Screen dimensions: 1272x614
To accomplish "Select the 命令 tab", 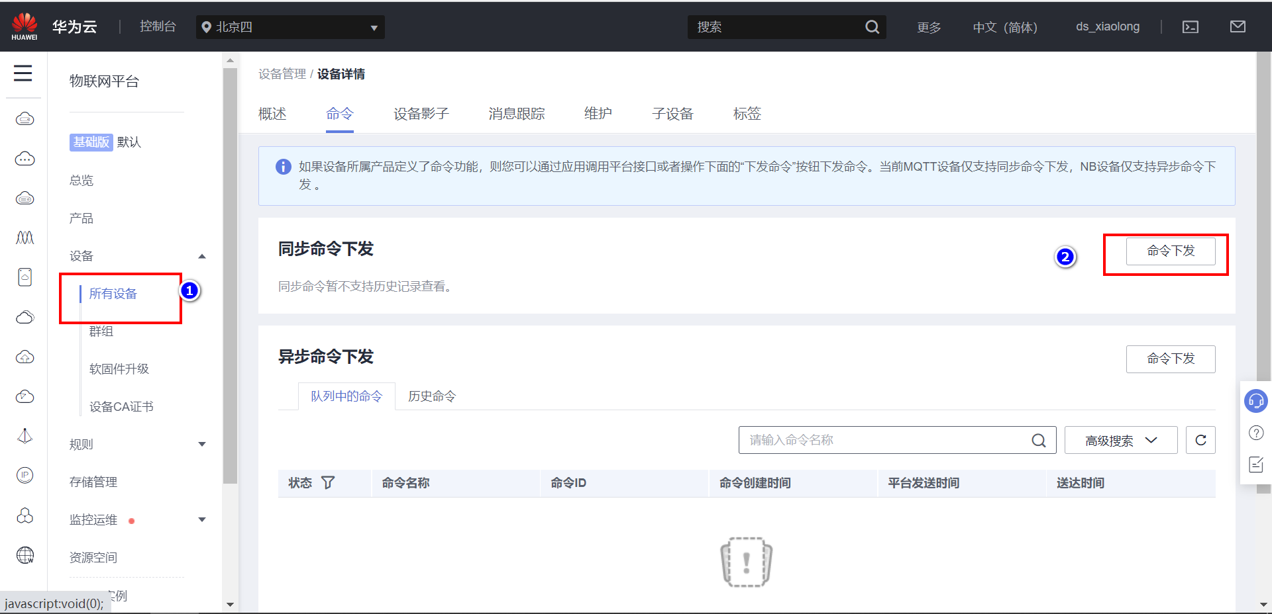I will point(340,114).
